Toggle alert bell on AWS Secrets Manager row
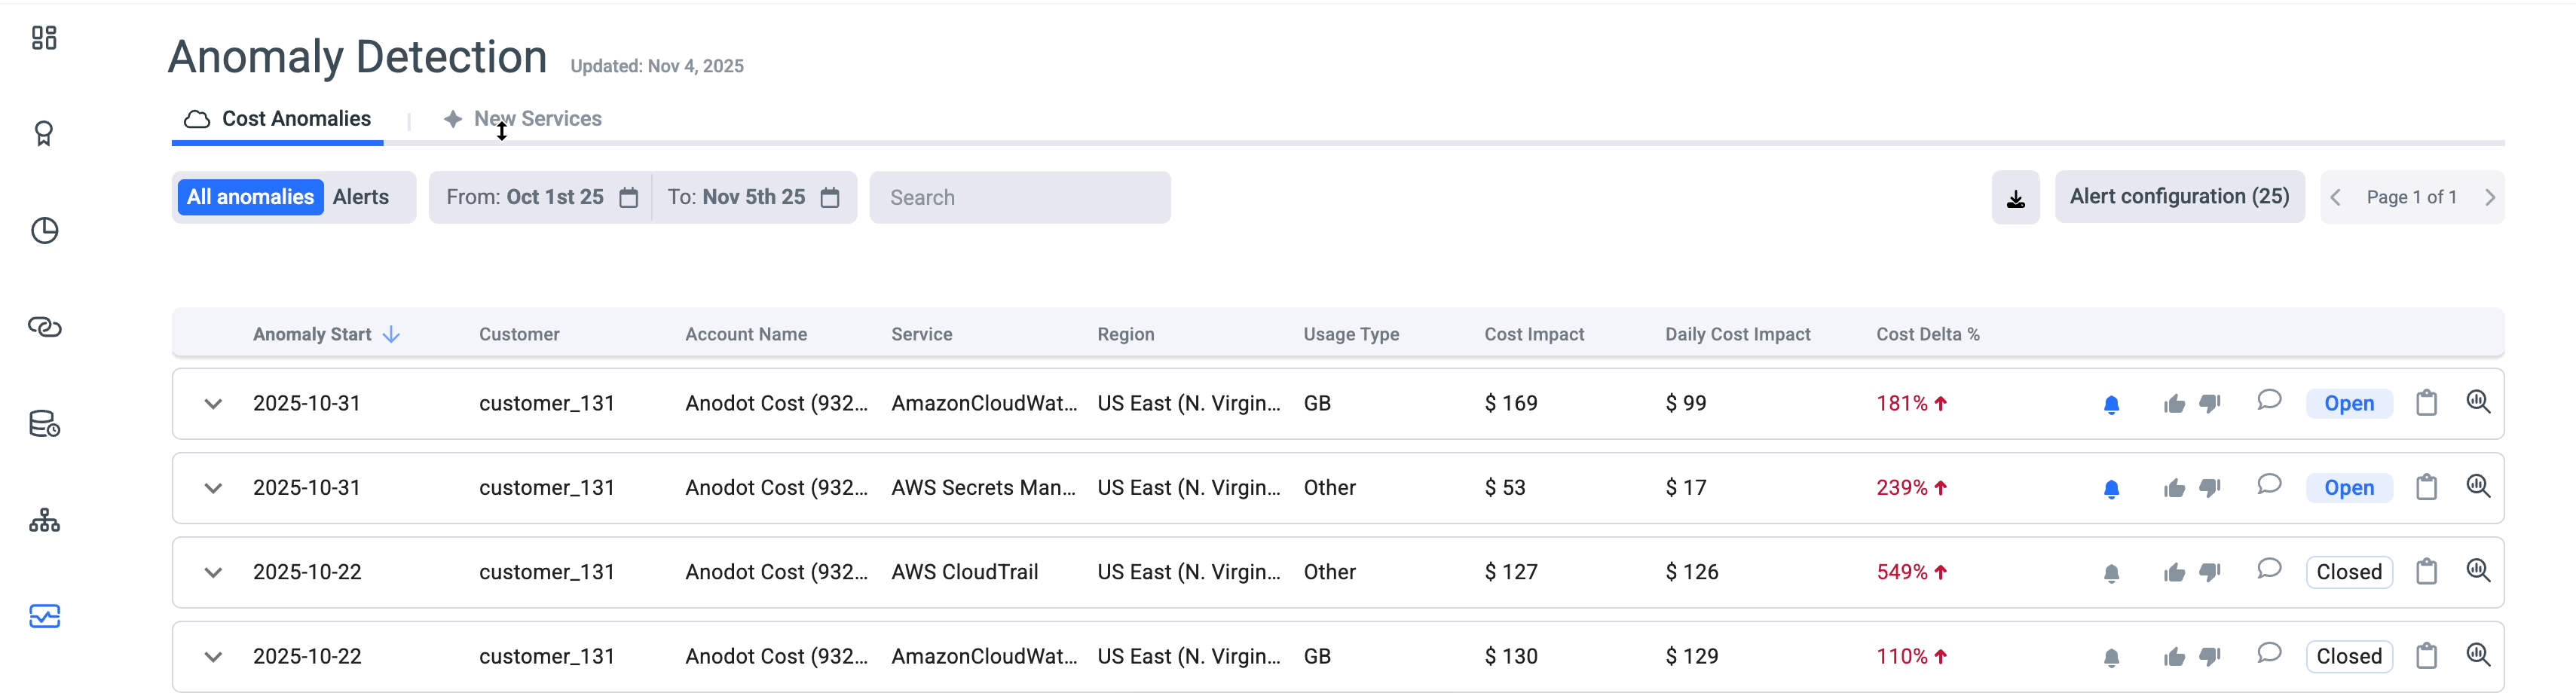The width and height of the screenshot is (2576, 699). pyautogui.click(x=2111, y=489)
